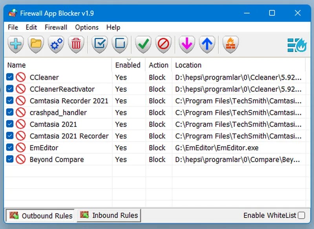The width and height of the screenshot is (314, 229).
Task: Uncheck the Beyond Compare rule checkbox
Action: (x=10, y=159)
